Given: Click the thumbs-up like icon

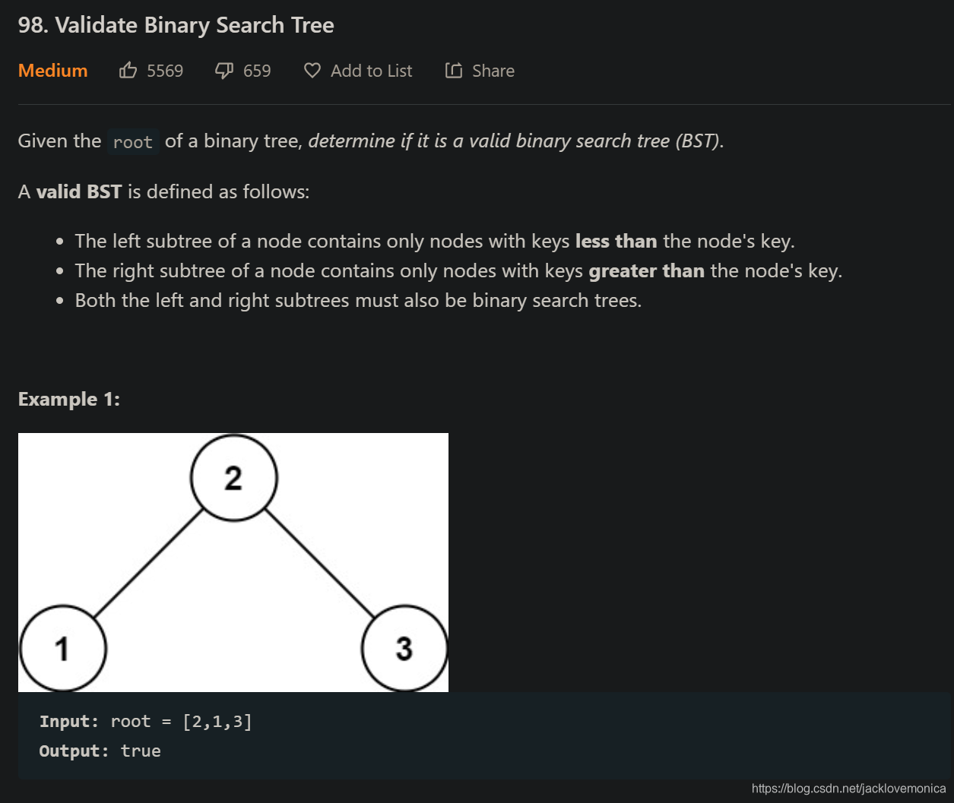Looking at the screenshot, I should click(x=128, y=71).
